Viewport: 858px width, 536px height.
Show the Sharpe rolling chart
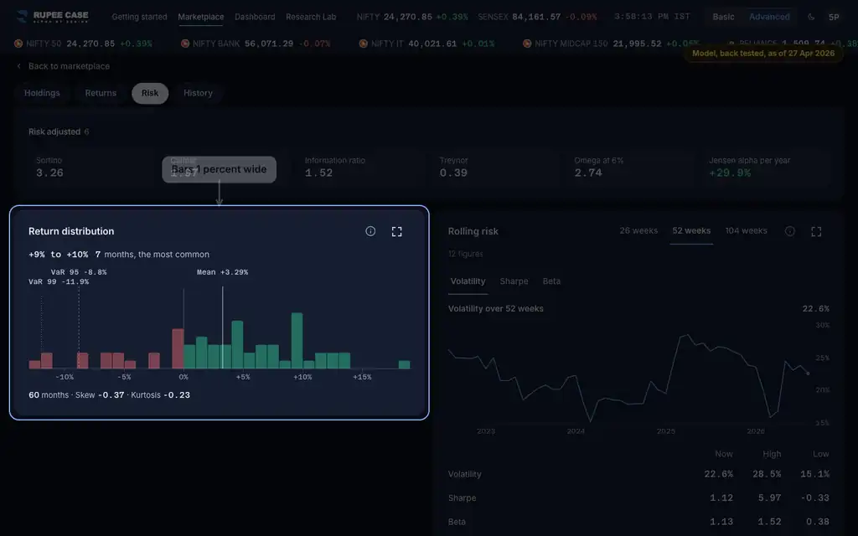[514, 281]
